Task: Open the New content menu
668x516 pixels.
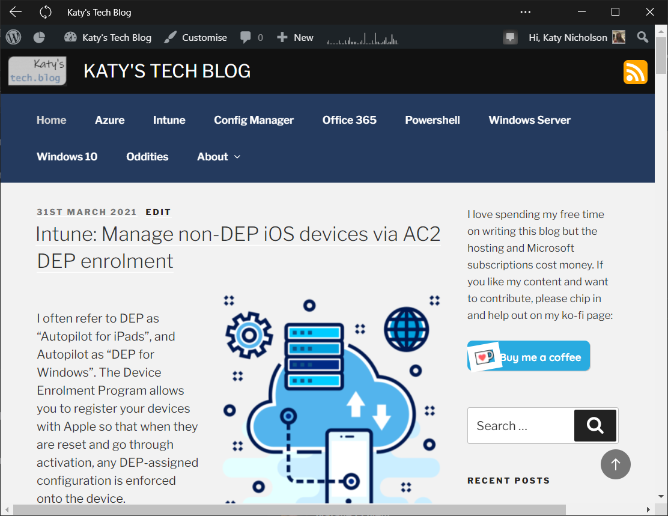Action: 295,37
